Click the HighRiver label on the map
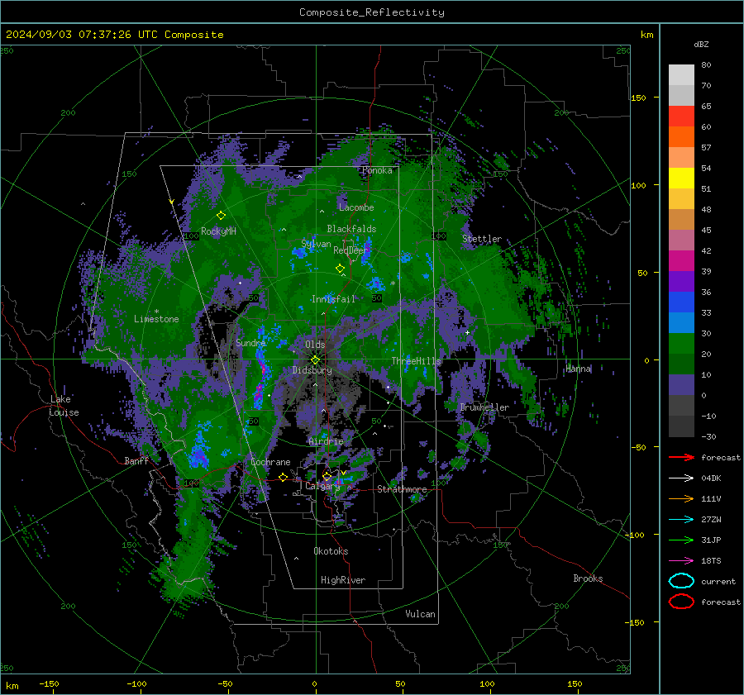The height and width of the screenshot is (695, 744). pos(343,580)
